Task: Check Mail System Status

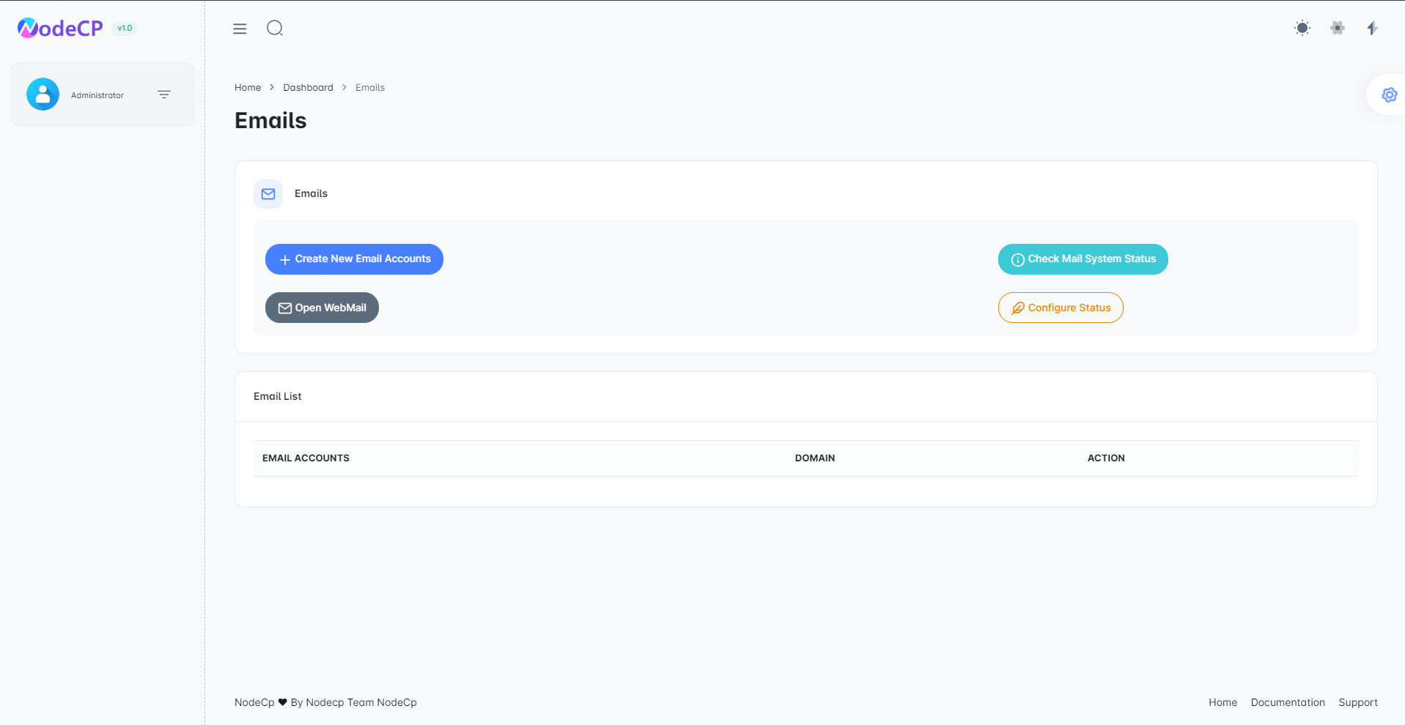Action: click(x=1083, y=259)
